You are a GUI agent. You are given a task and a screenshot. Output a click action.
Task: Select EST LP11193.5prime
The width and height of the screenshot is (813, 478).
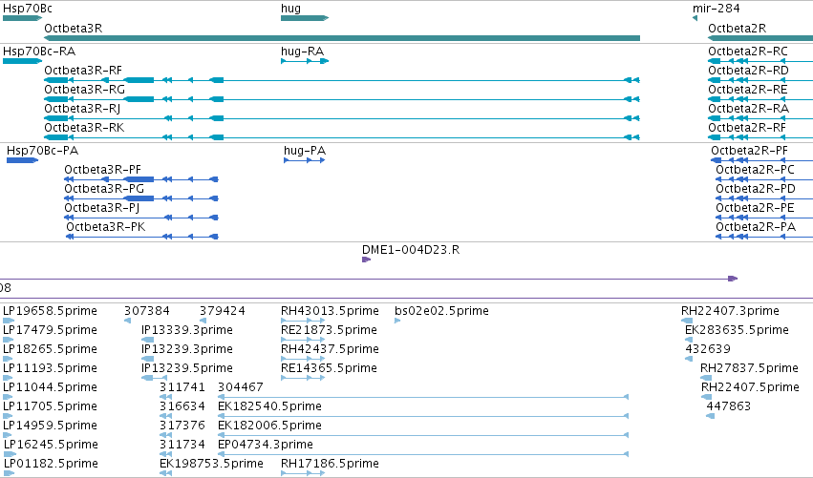click(x=50, y=368)
